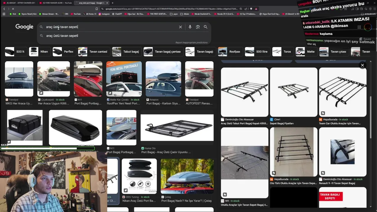Image resolution: width=377 pixels, height=212 pixels.
Task: Open the Kick bookmark
Action: (13, 14)
